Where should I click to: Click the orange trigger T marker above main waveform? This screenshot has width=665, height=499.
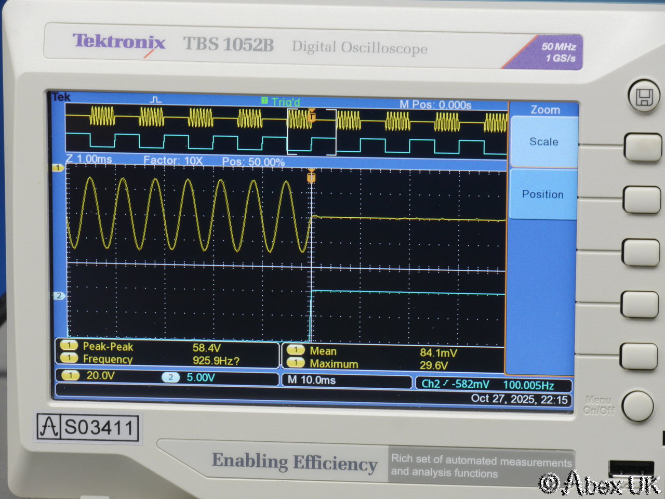(x=311, y=177)
